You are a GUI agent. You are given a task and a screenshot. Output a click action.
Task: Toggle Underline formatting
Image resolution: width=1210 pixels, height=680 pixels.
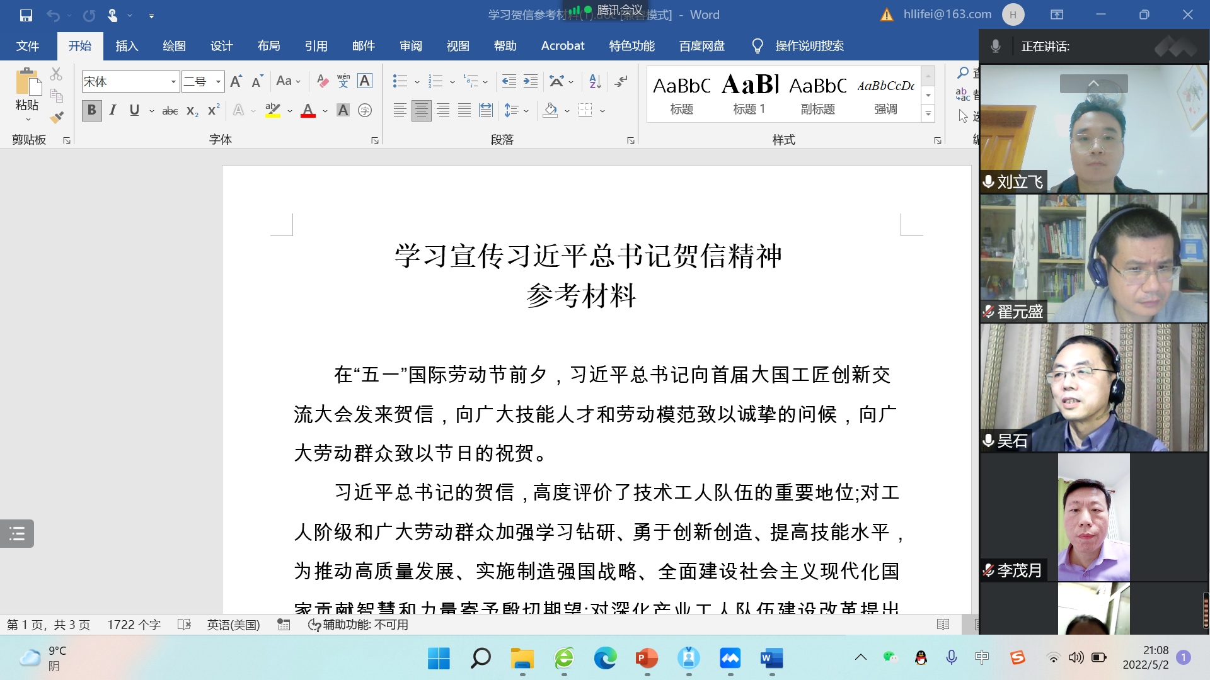[x=134, y=111]
